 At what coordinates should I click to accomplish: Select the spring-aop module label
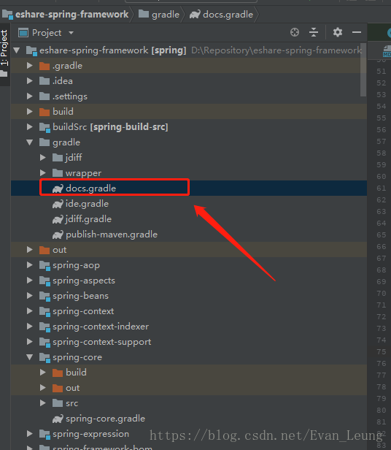(x=77, y=265)
